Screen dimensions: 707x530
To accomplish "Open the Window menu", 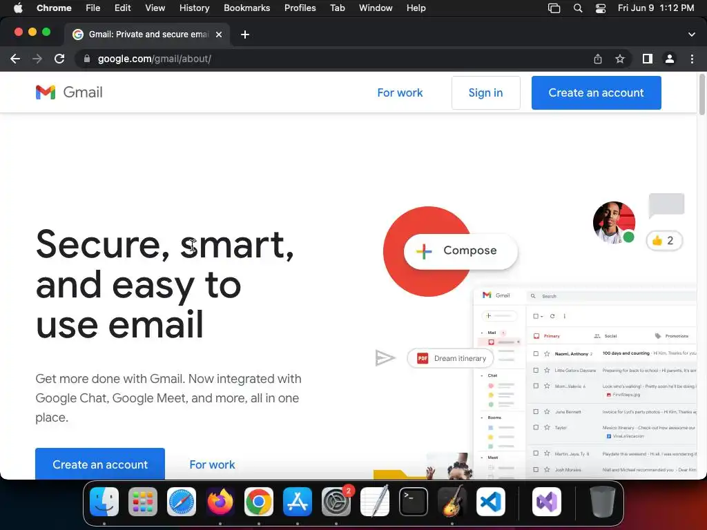I will 376,8.
